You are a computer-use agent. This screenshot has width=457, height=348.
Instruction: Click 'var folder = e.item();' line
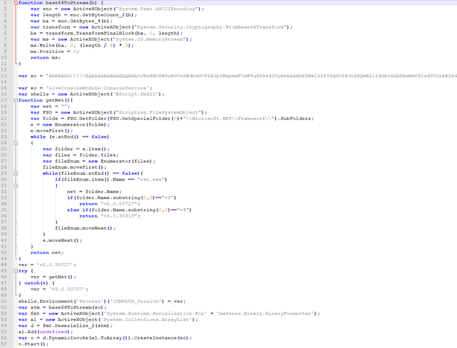coord(76,149)
